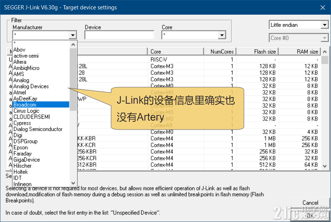The width and height of the screenshot is (331, 222).
Task: Select Altera in manufacturer list
Action: (x=41, y=62)
